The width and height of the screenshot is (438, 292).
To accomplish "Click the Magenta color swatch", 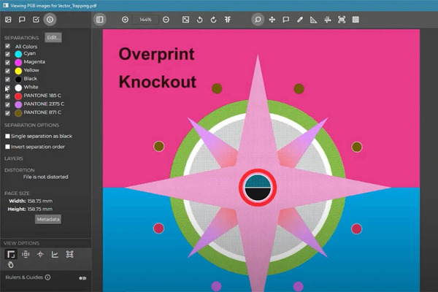I will coord(18,62).
